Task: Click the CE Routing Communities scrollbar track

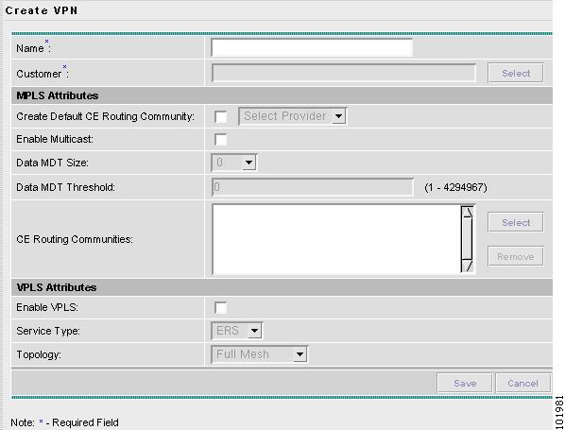Action: click(x=468, y=239)
